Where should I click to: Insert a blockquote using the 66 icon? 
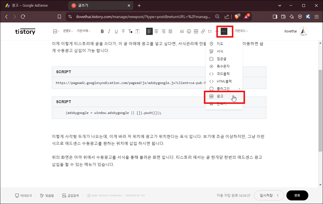182,31
